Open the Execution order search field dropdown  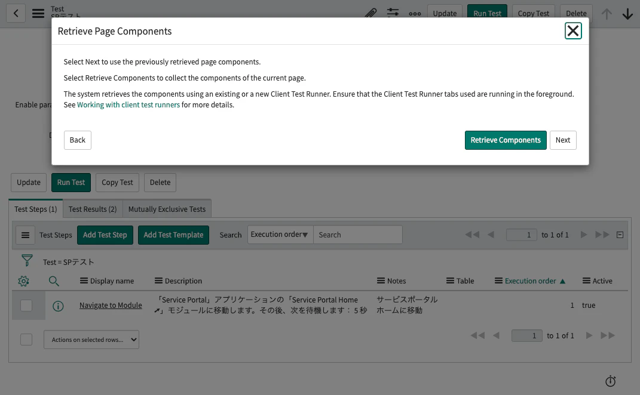click(x=280, y=234)
